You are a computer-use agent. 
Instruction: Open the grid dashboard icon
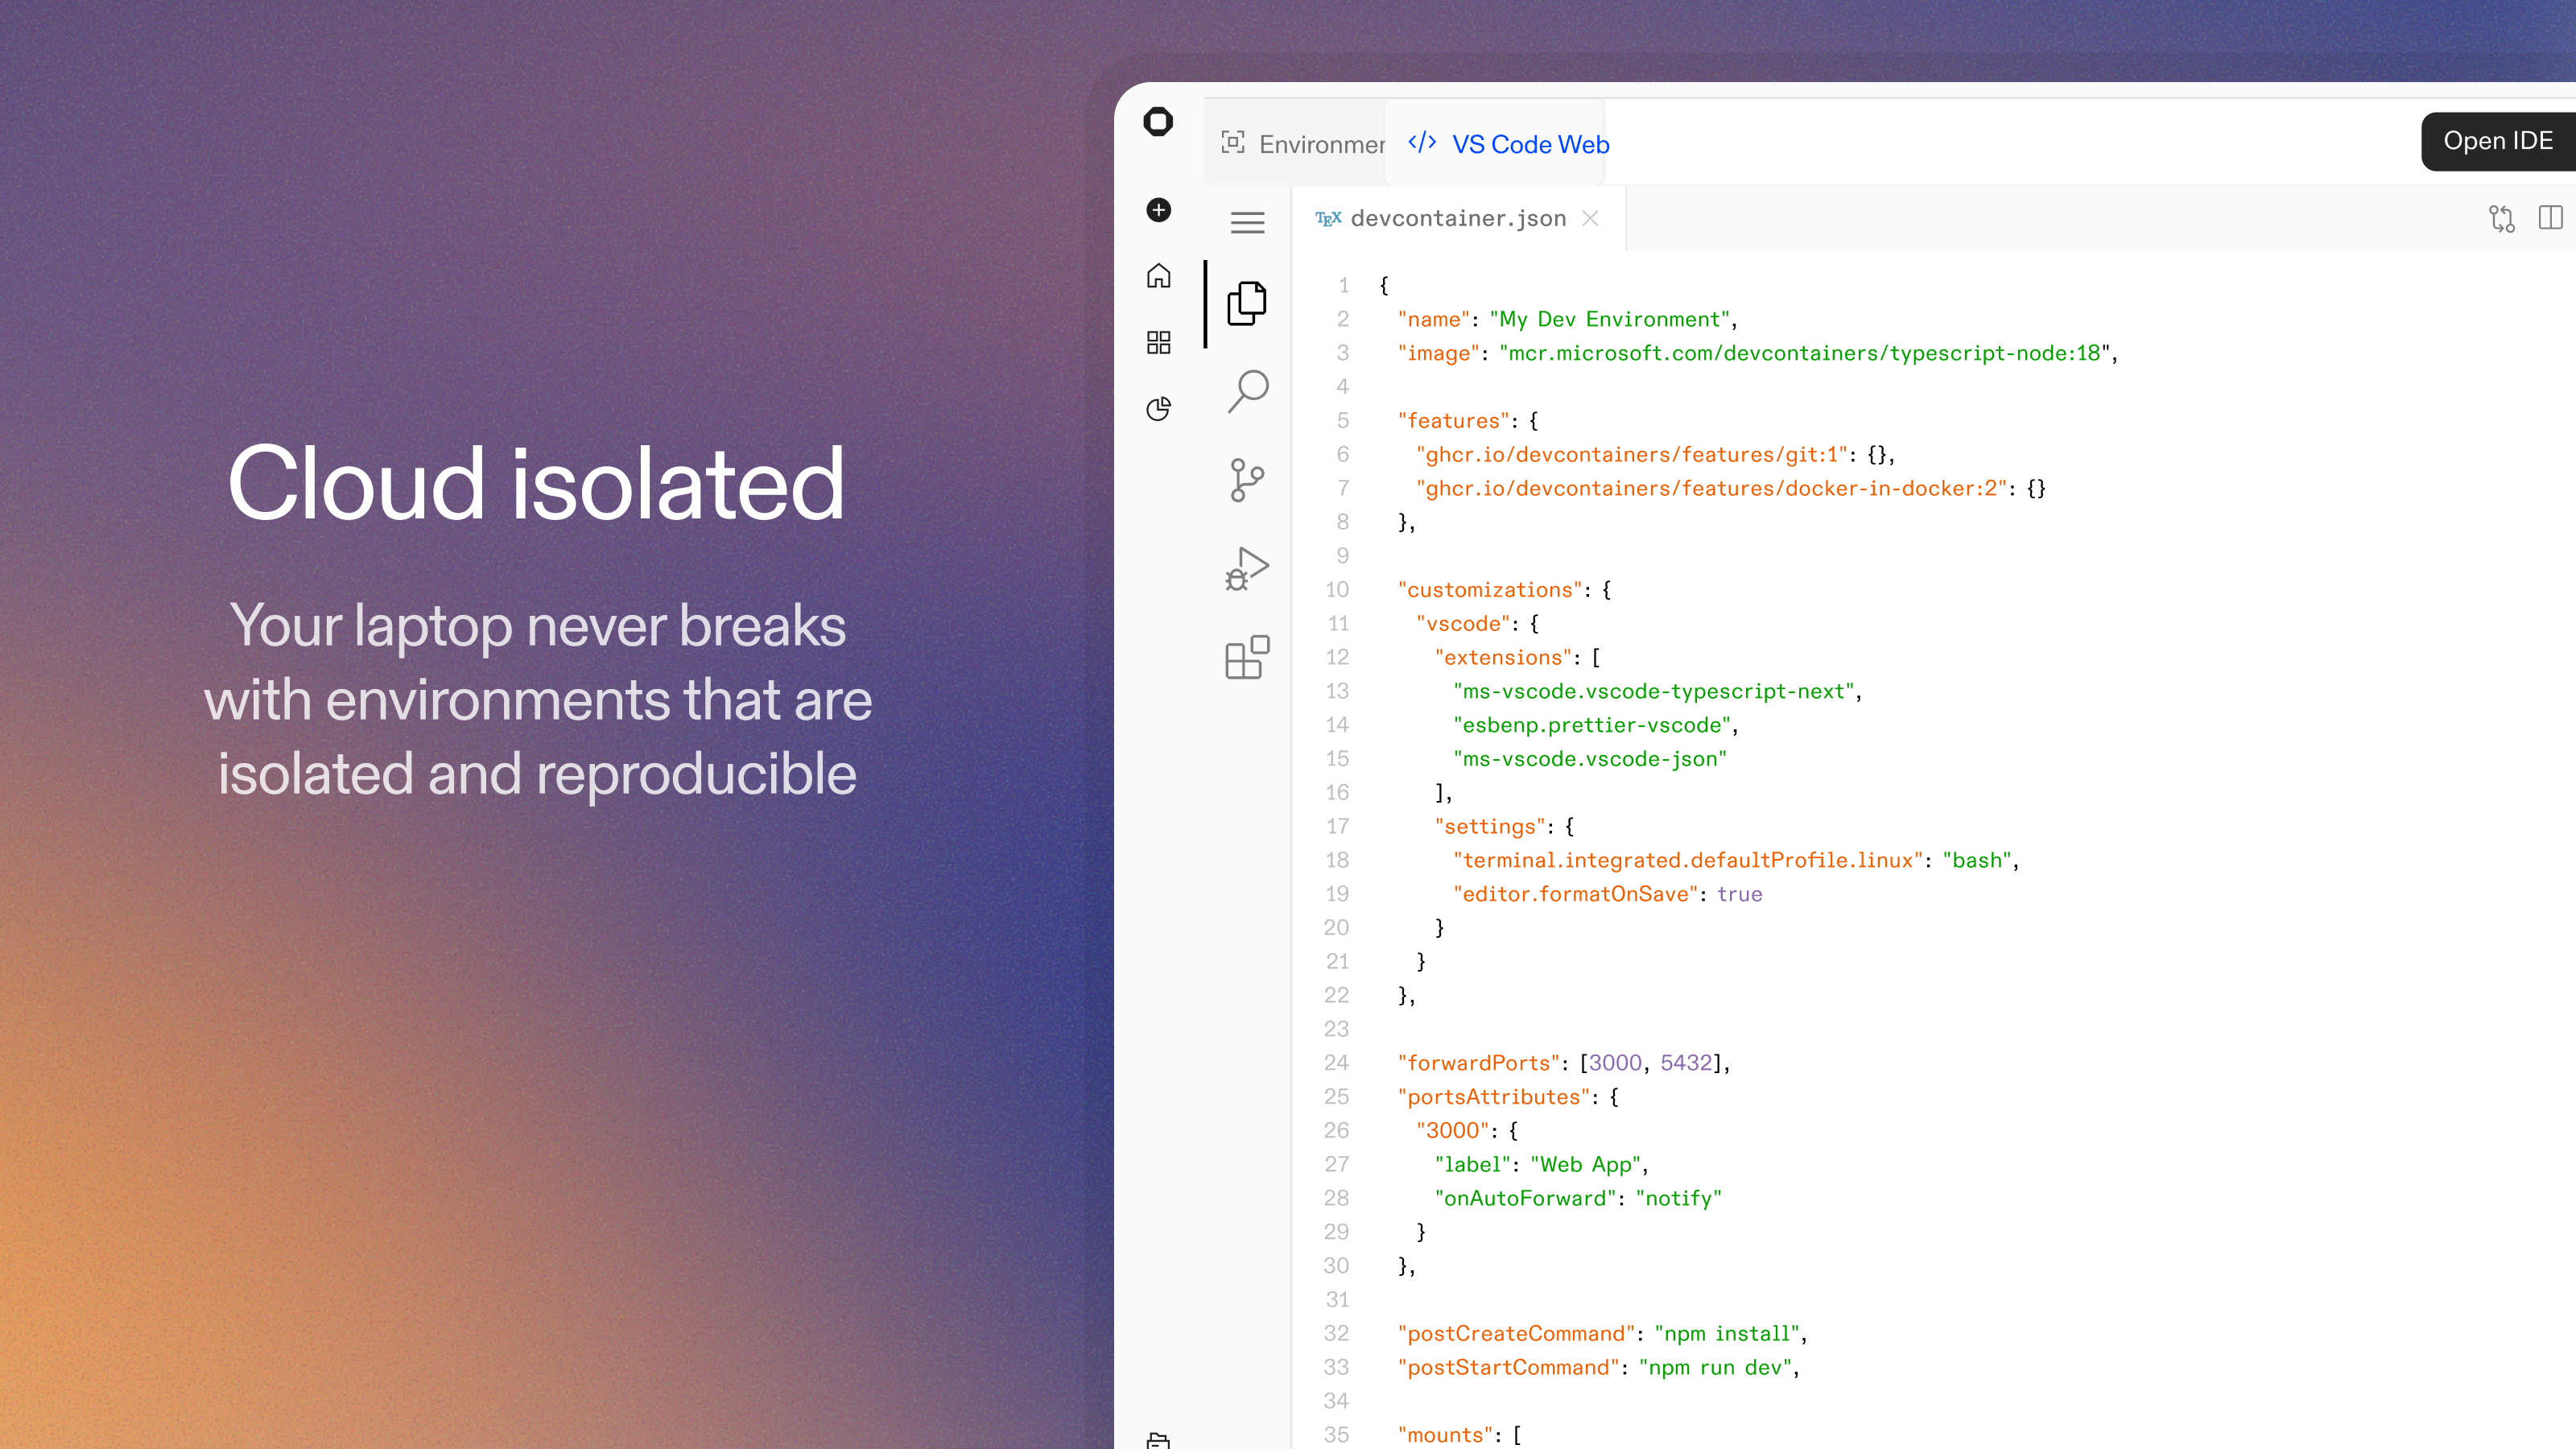click(x=1158, y=343)
